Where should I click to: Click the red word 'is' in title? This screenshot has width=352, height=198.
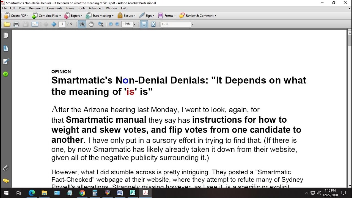(130, 92)
